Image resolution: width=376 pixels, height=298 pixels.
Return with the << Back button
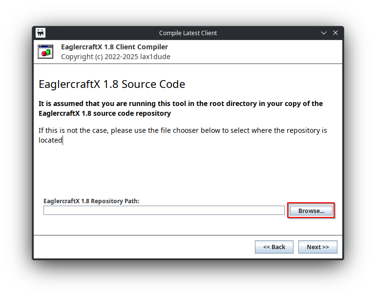tap(274, 247)
